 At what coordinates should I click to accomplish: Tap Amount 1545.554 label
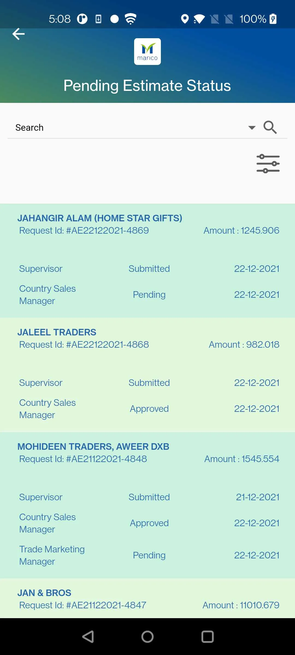242,459
